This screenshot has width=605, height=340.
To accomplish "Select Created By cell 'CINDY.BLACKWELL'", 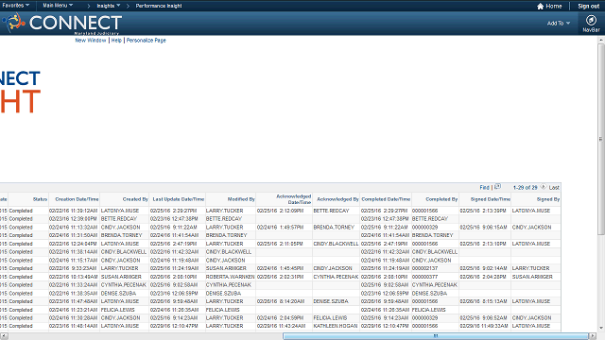I will tap(124, 252).
